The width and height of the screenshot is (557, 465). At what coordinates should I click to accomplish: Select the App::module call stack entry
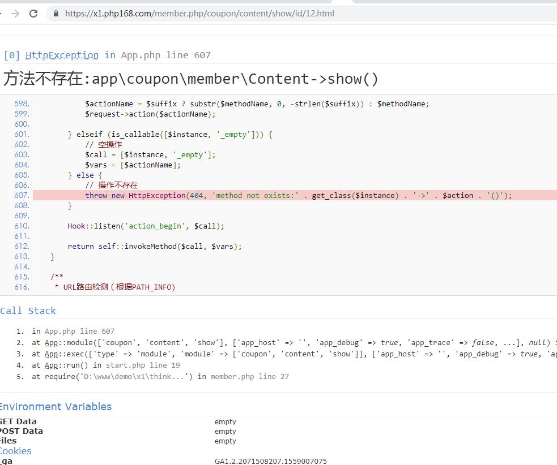[x=283, y=343]
